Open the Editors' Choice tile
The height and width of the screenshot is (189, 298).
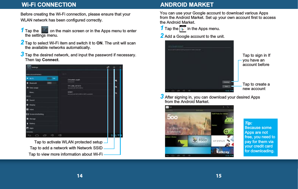[x=176, y=141]
